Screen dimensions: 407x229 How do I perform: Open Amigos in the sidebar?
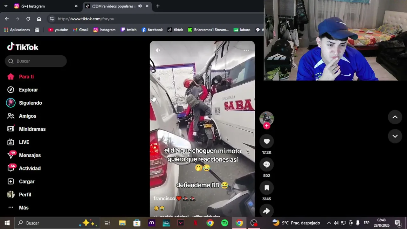(x=22, y=116)
